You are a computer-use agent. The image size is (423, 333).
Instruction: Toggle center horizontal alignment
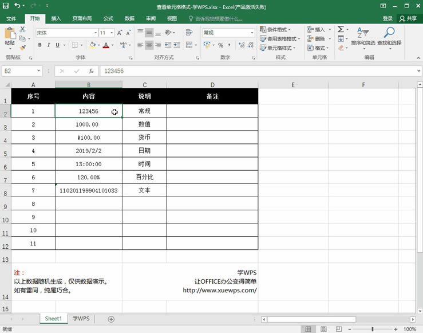(149, 45)
